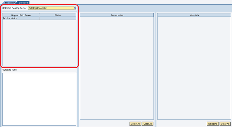Click the Status column header
The image size is (232, 127).
click(58, 15)
